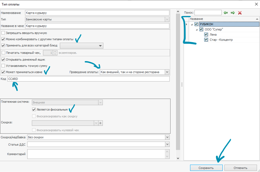Enable 'Устанавливать точную сумму' checkbox
The height and width of the screenshot is (172, 260).
click(x=3, y=66)
